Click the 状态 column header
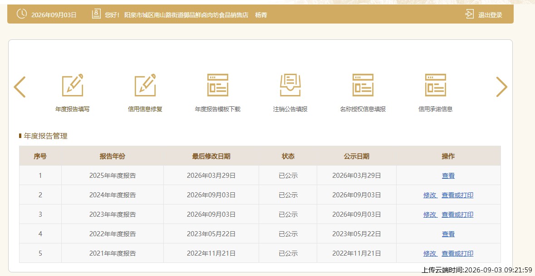The width and height of the screenshot is (535, 276). tap(288, 156)
